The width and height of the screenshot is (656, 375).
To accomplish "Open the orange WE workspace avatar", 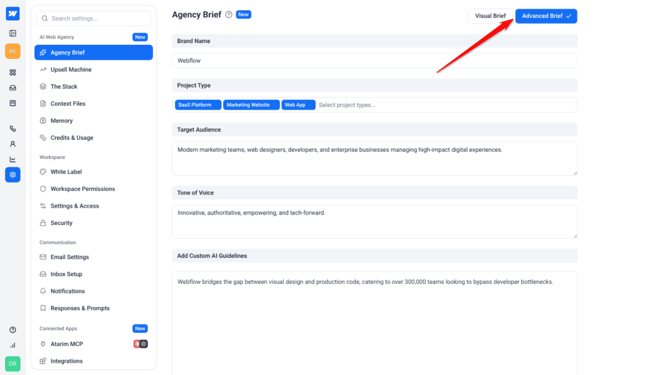I will click(13, 51).
